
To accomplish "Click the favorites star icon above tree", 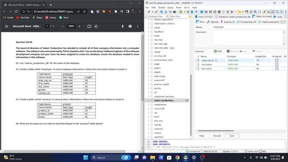I will click(190, 17).
